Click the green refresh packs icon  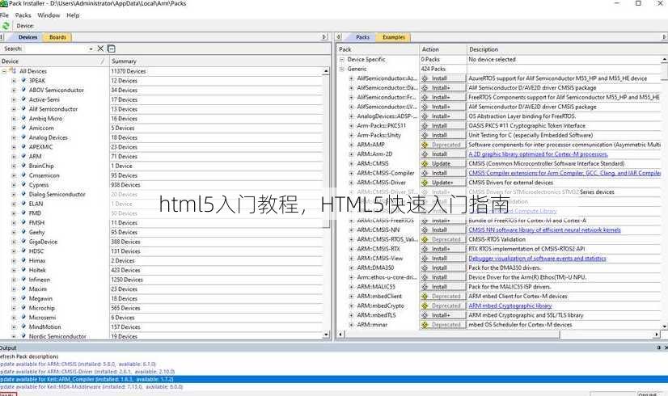pyautogui.click(x=6, y=26)
